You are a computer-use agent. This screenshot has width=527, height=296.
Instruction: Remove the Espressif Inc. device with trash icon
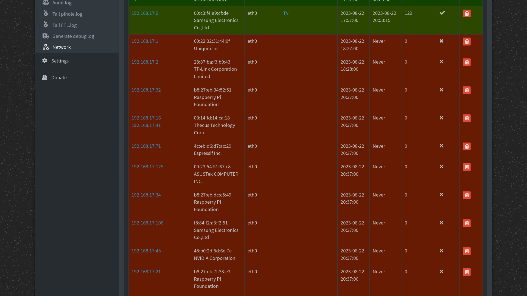pos(467,146)
